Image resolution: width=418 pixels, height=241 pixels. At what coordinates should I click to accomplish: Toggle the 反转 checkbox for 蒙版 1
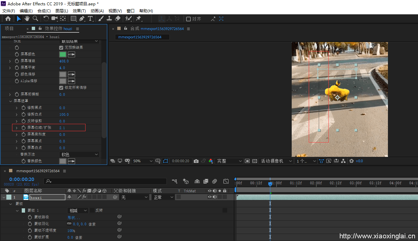(x=92, y=210)
